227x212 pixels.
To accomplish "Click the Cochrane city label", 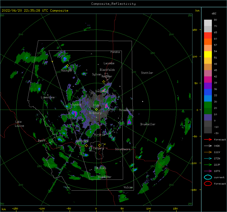I will tap(82, 141).
